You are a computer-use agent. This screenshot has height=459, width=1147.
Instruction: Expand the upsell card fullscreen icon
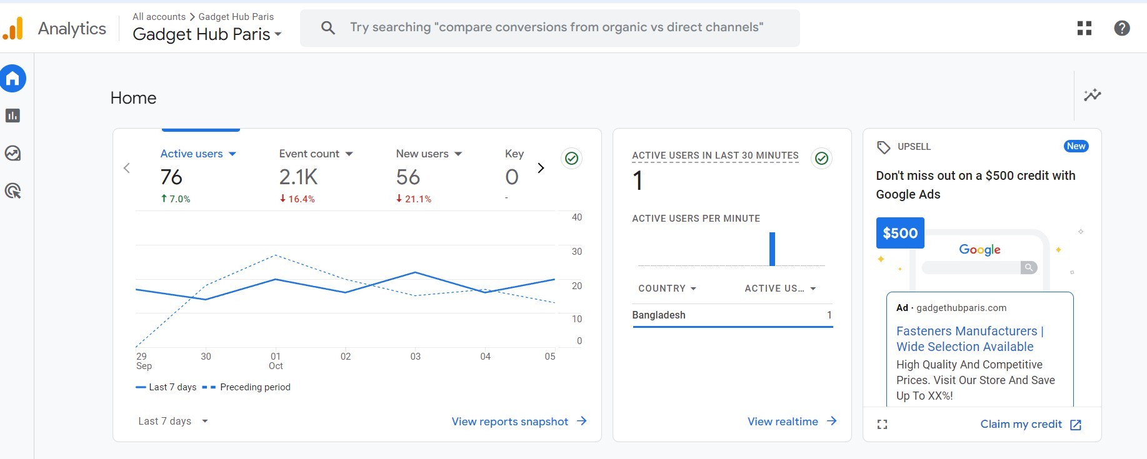pos(882,425)
